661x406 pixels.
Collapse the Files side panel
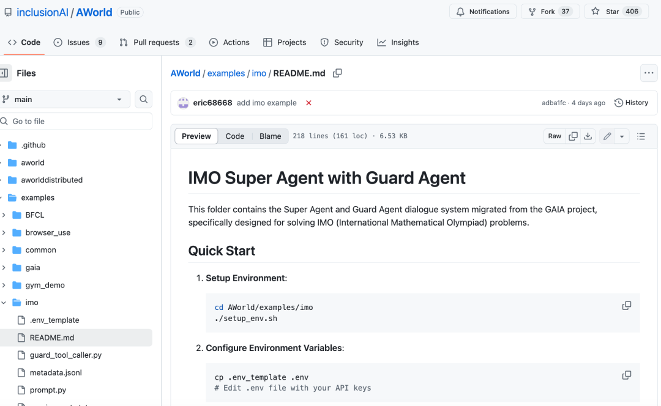(4, 73)
